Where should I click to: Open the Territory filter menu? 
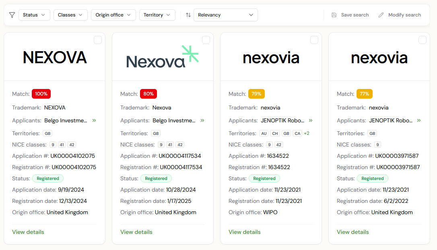157,15
